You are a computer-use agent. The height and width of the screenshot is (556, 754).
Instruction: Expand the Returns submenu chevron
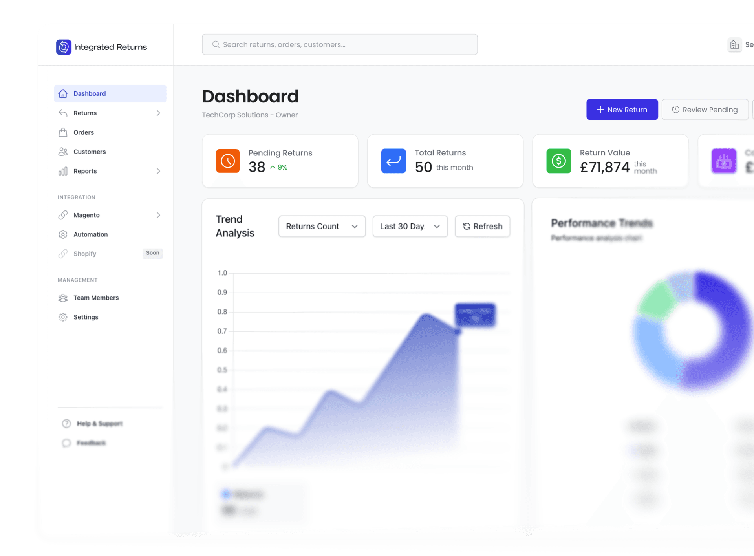[158, 113]
